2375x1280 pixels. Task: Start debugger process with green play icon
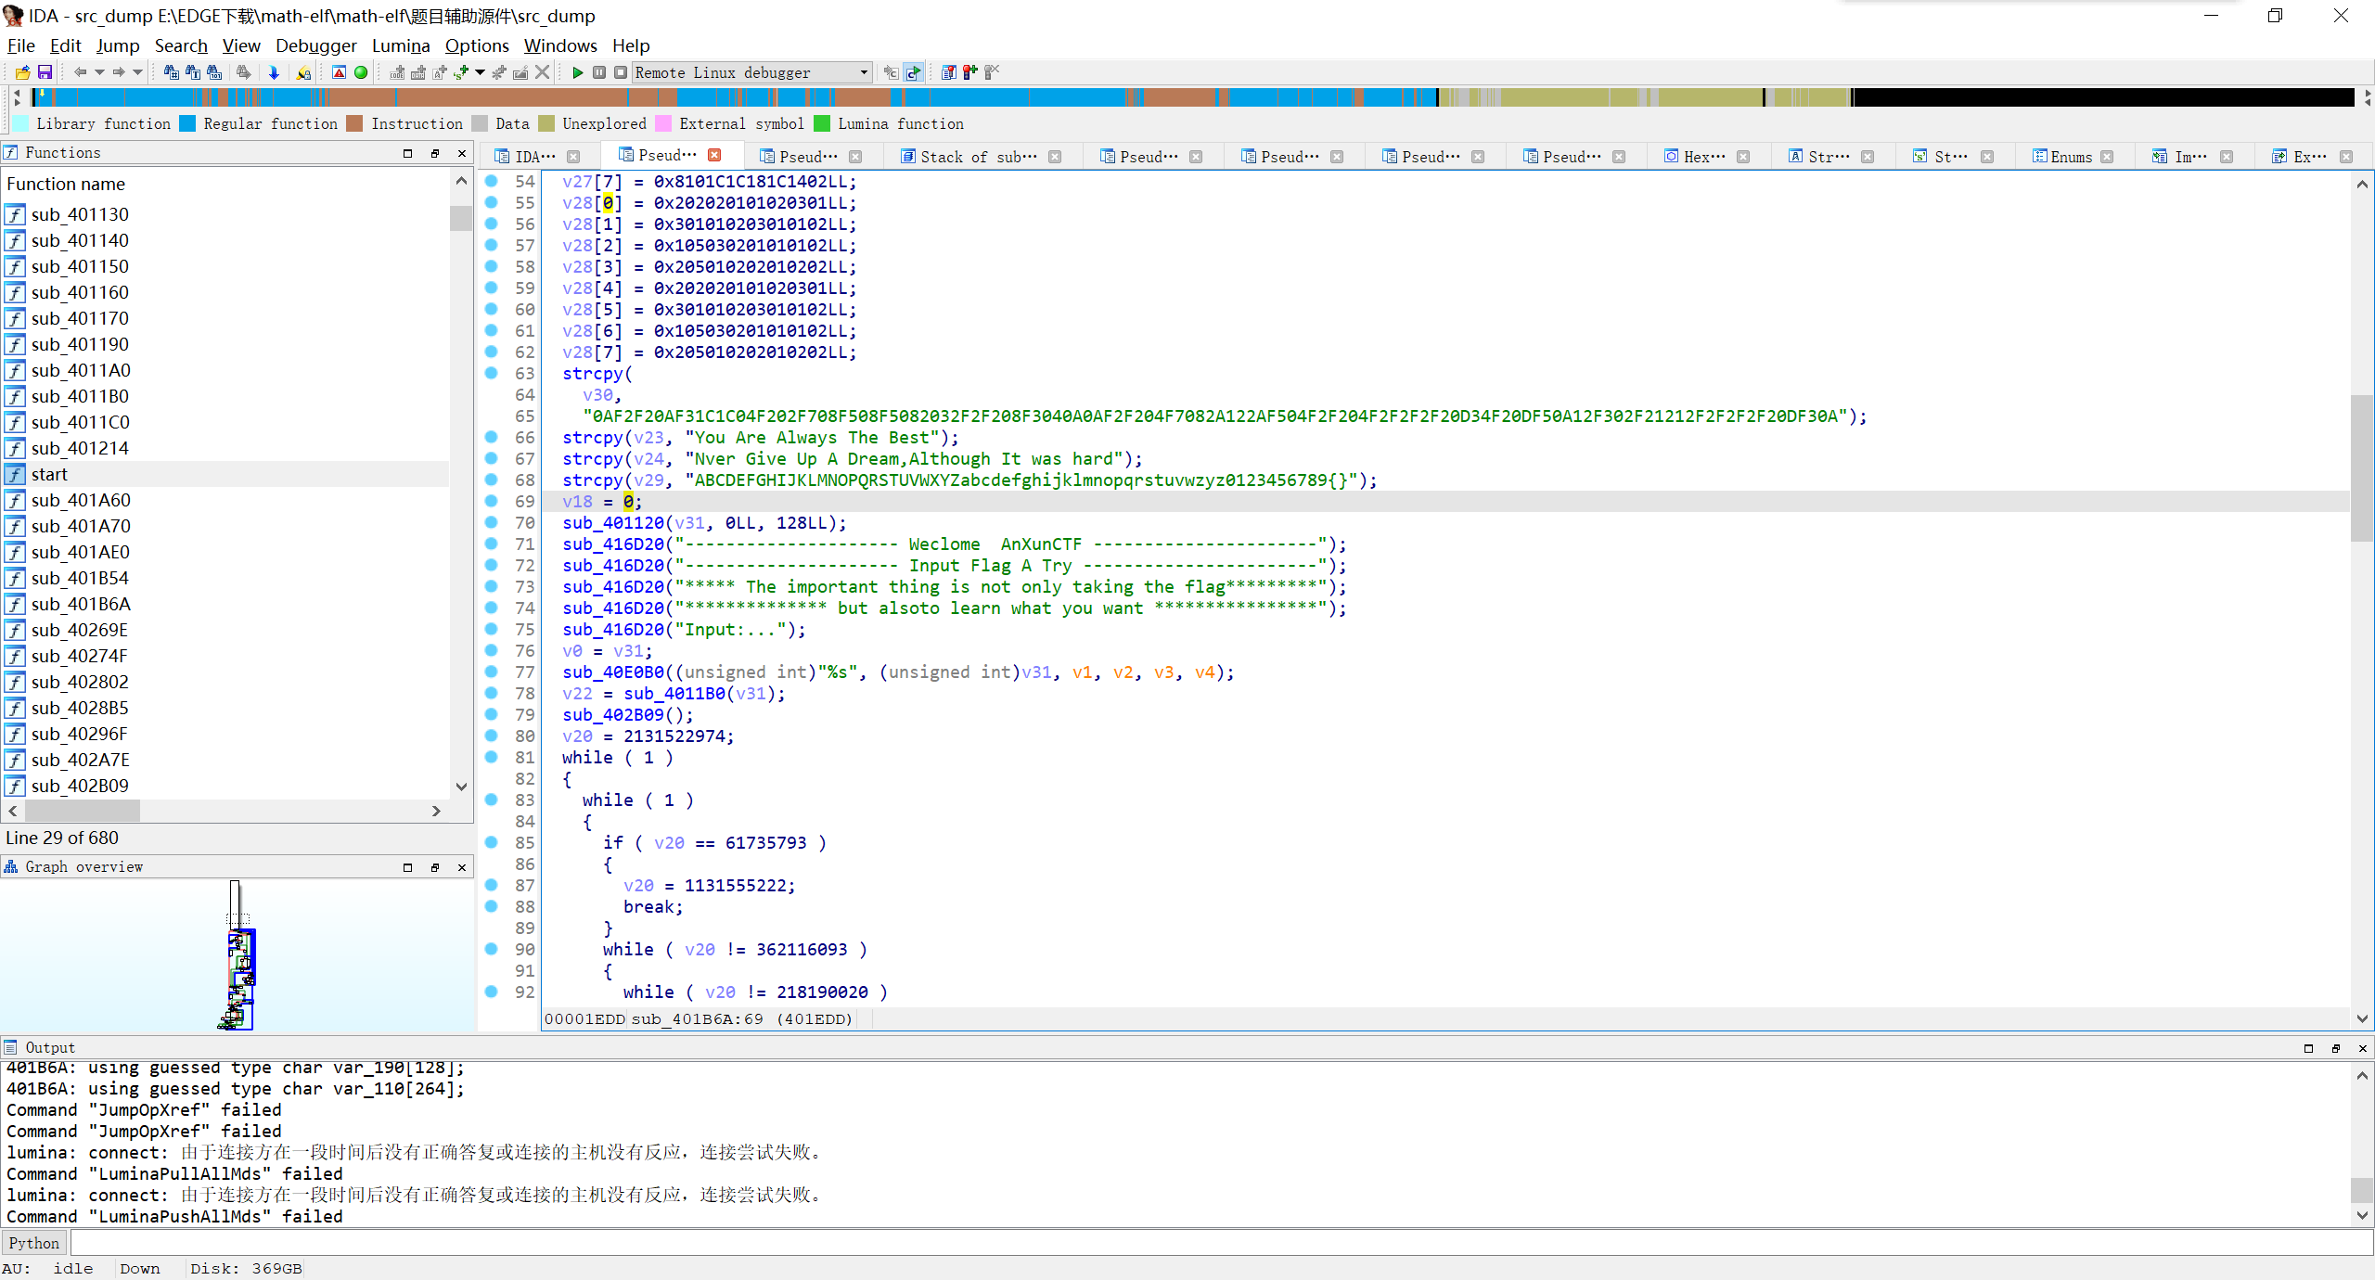click(577, 72)
